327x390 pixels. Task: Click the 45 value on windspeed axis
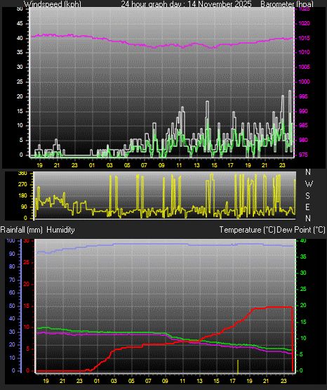tap(20, 23)
